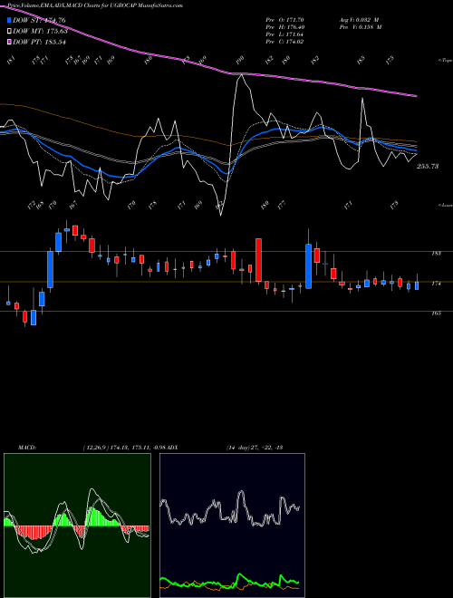The height and width of the screenshot is (598, 453).
Task: Click the tall red candlestick in the price chart
Action: tap(258, 260)
